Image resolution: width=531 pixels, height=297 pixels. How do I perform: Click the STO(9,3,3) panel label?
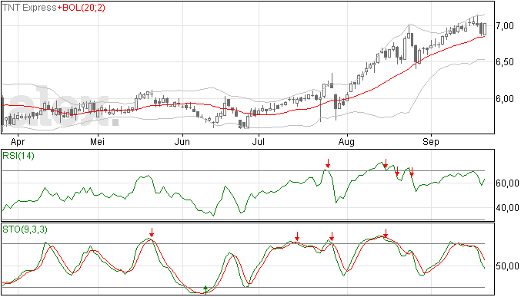click(25, 229)
